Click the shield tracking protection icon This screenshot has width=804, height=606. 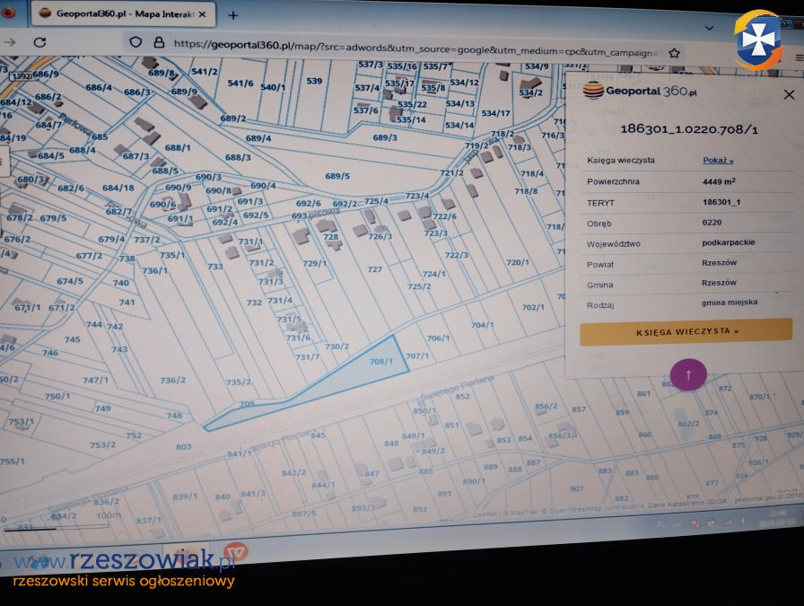(x=135, y=42)
